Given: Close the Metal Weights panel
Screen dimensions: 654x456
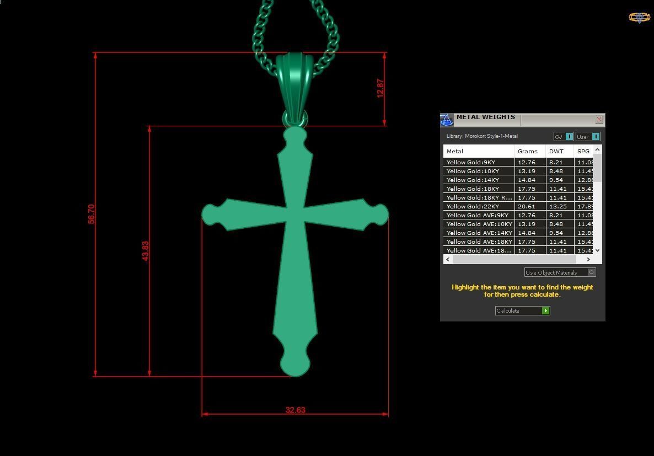Looking at the screenshot, I should point(599,119).
